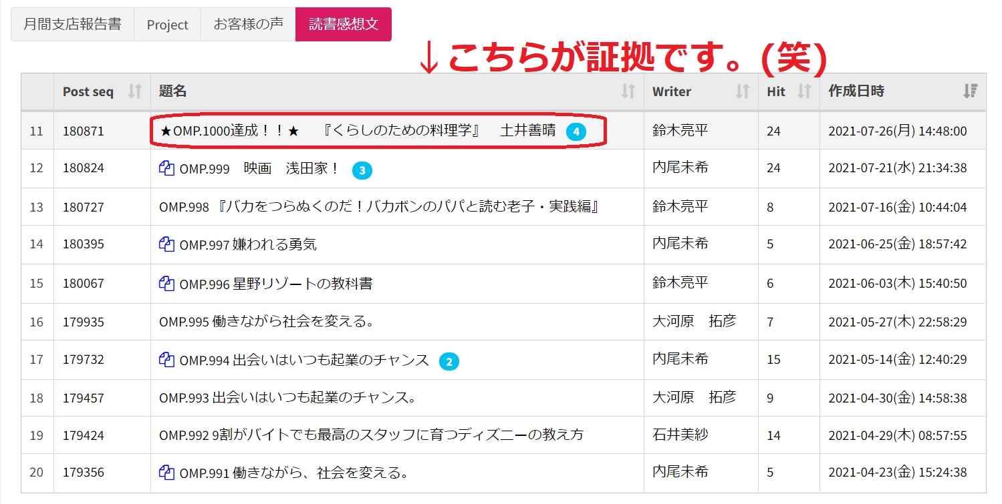Switch to the Project tab
Viewport: 1002px width, 504px height.
coord(168,25)
